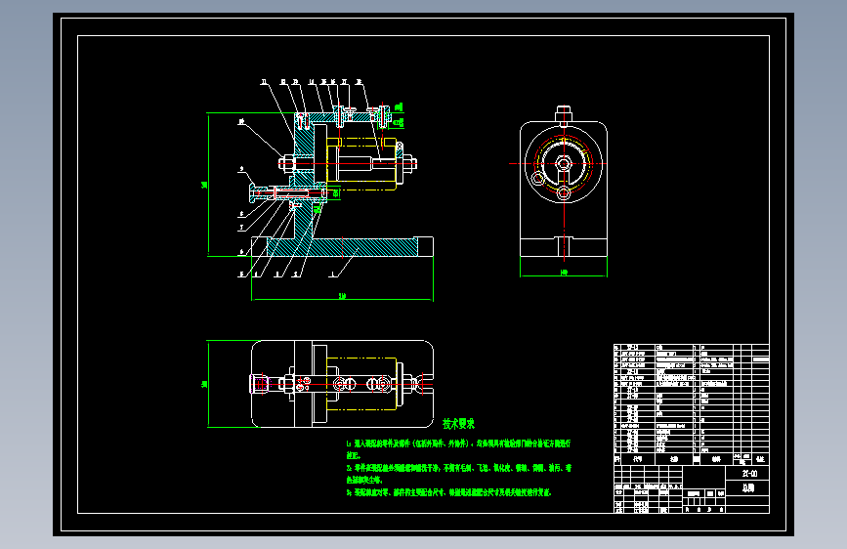Click the overall length dimension below the section view

tap(342, 297)
